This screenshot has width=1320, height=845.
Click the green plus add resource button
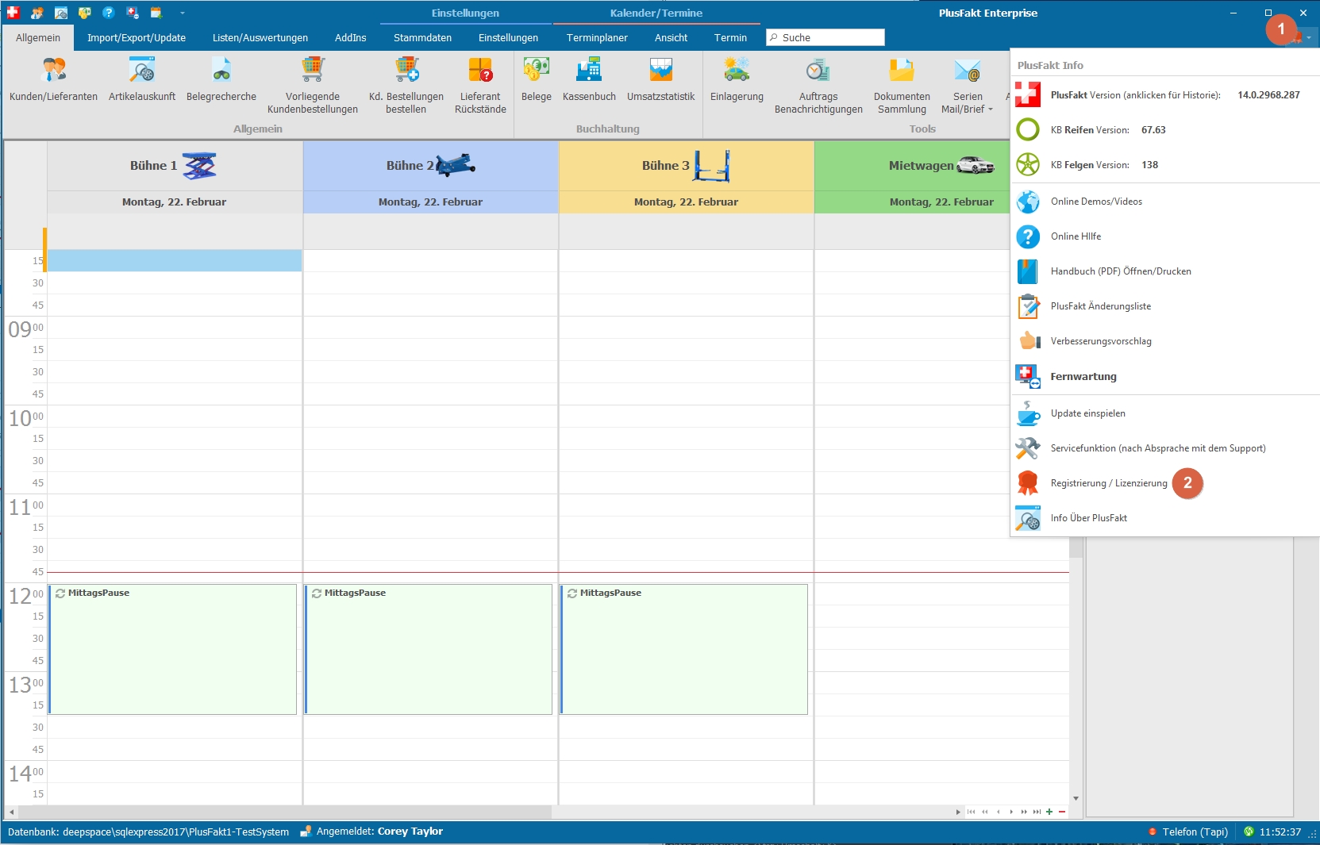pos(1049,812)
